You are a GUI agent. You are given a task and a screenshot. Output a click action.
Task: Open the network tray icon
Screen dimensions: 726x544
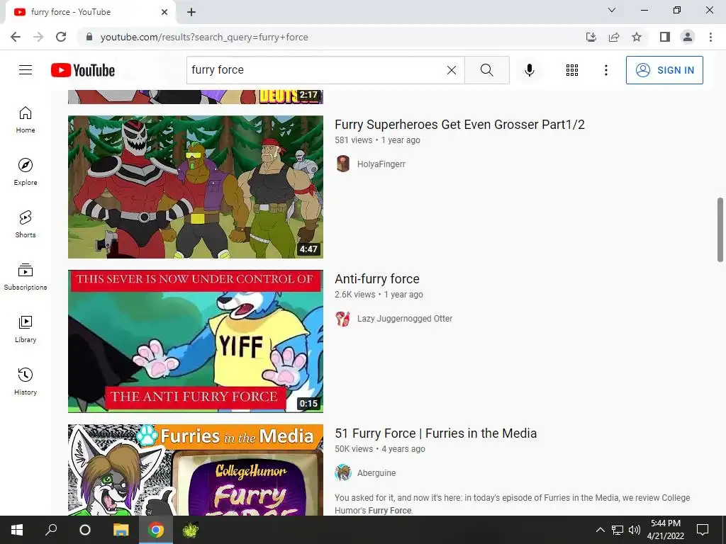[x=618, y=530]
